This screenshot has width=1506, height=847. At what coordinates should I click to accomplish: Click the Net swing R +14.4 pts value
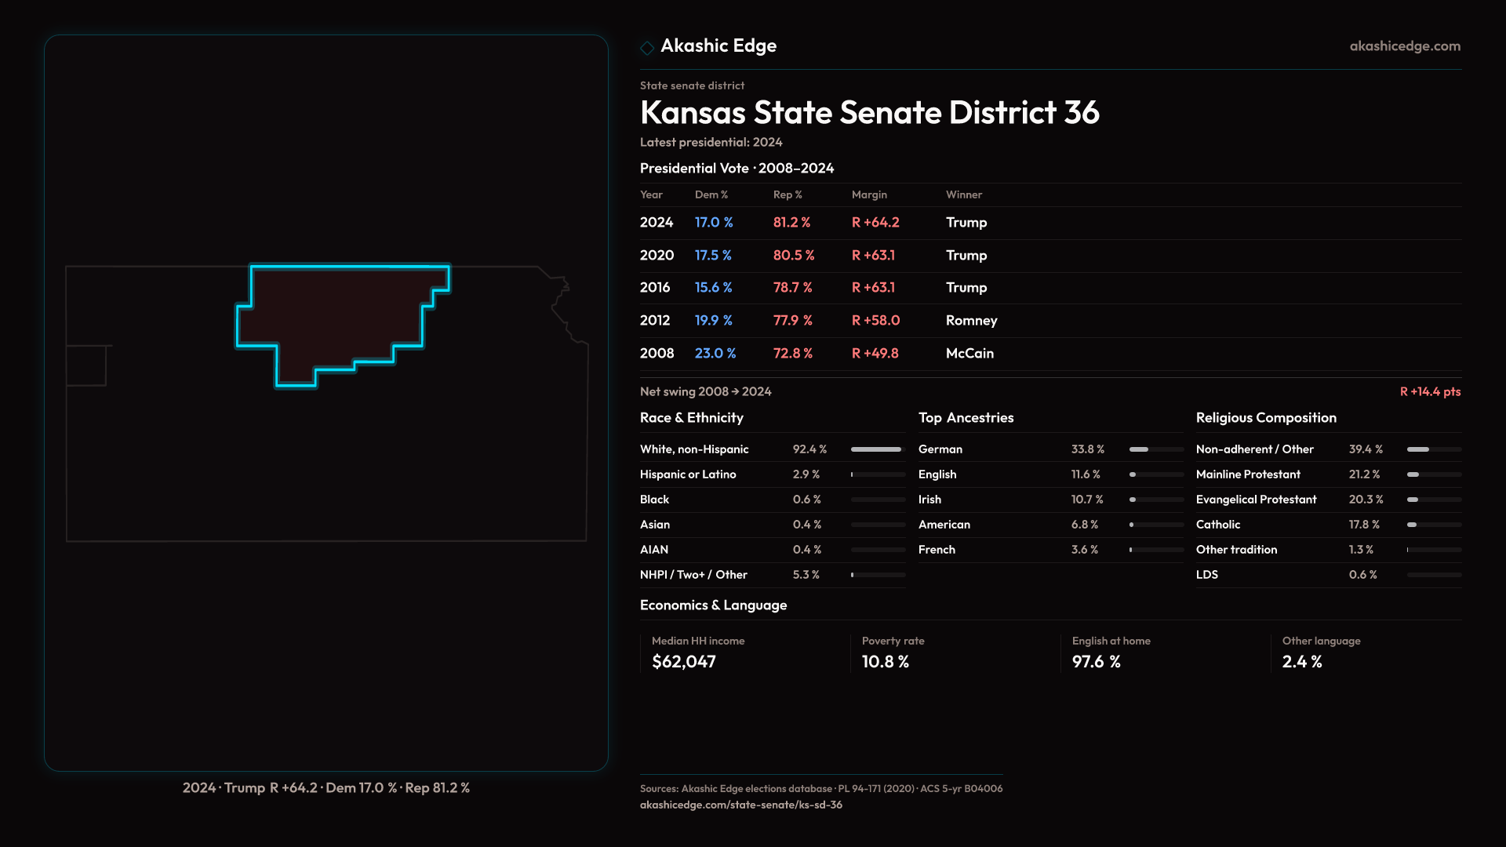click(x=1429, y=392)
